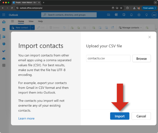Click the Cancel button

click(141, 116)
